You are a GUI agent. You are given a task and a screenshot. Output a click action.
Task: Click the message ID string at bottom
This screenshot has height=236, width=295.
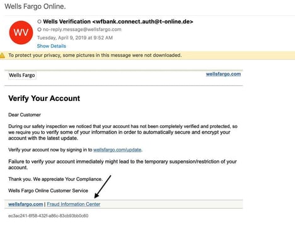pos(48,216)
